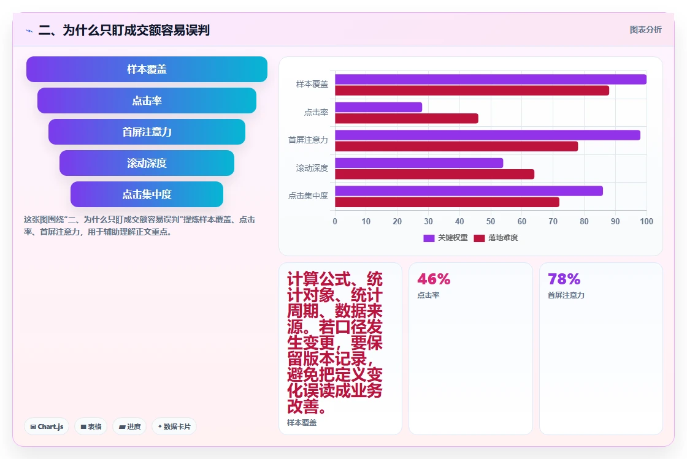Click the 点击率 y-axis label in the chart

[x=316, y=113]
